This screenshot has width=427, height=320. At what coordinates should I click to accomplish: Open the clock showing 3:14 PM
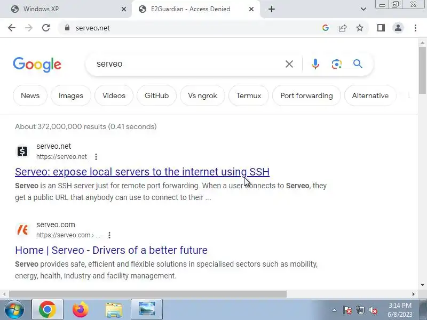point(400,310)
